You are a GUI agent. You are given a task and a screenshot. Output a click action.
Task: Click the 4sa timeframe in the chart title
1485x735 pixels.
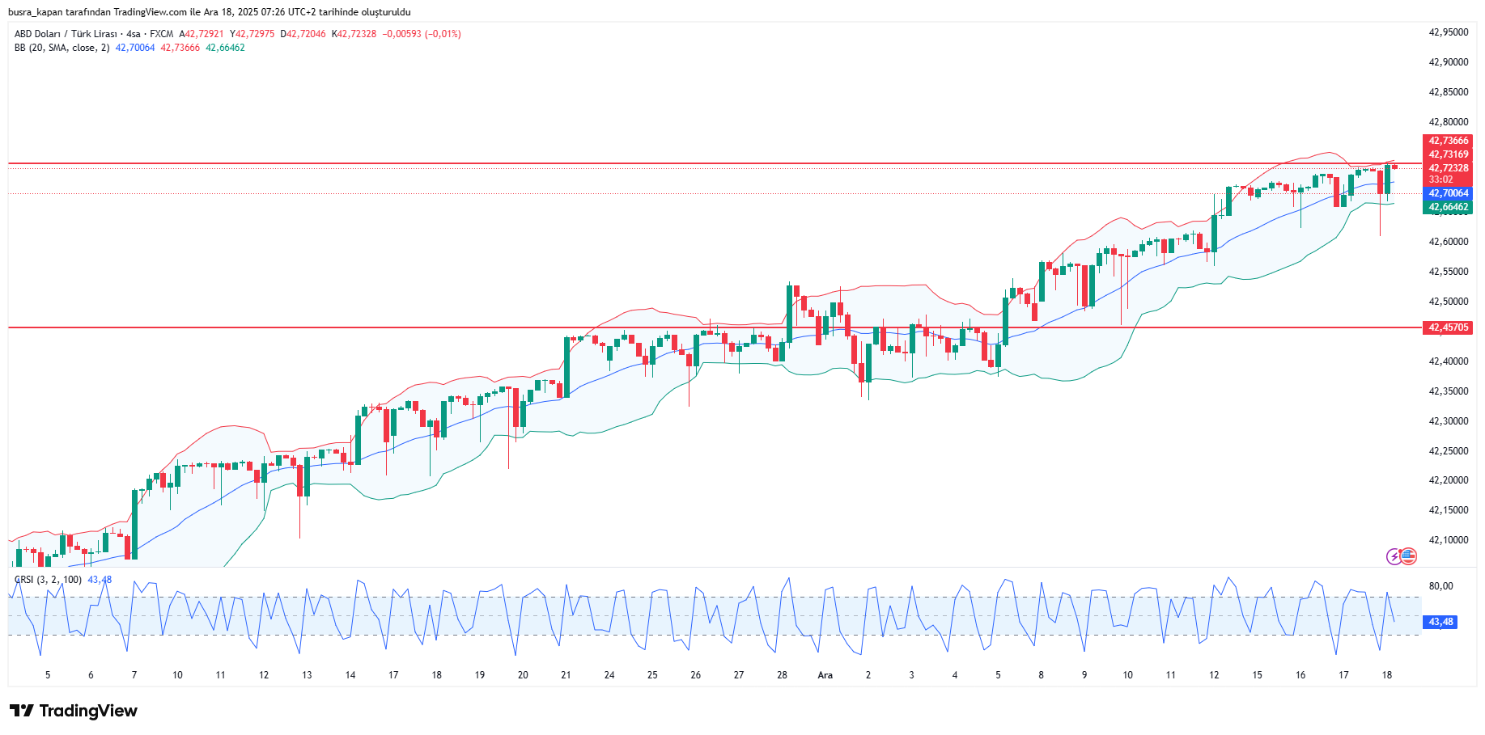(x=134, y=34)
